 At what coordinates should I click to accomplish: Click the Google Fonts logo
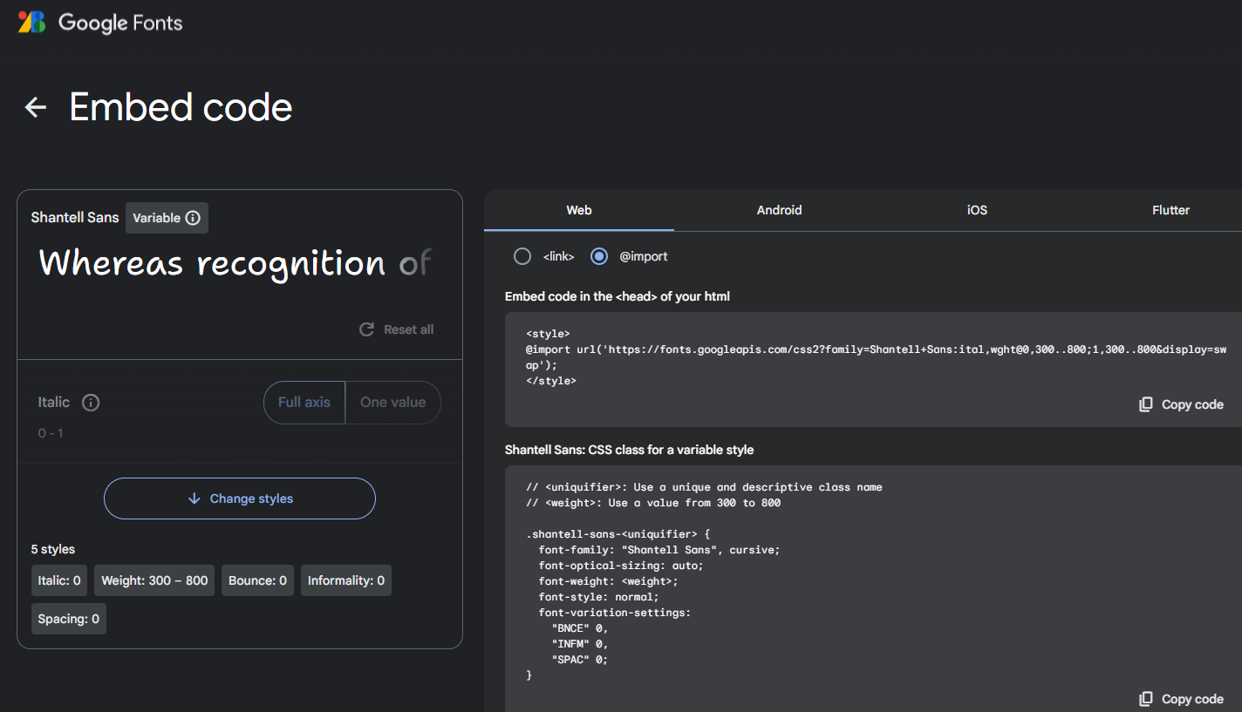tap(99, 23)
